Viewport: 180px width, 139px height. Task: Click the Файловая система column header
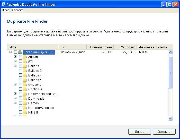(153, 47)
